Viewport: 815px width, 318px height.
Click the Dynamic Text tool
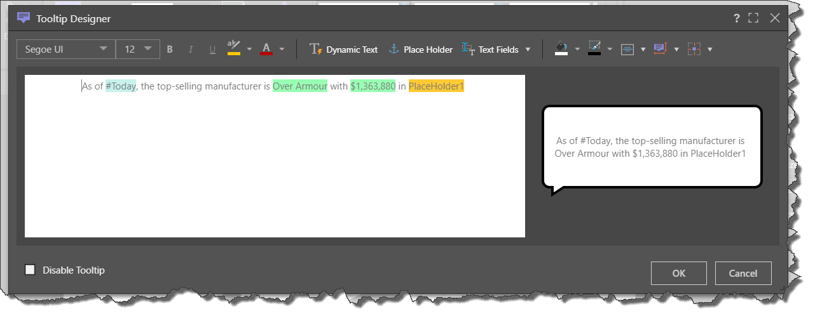pos(343,50)
